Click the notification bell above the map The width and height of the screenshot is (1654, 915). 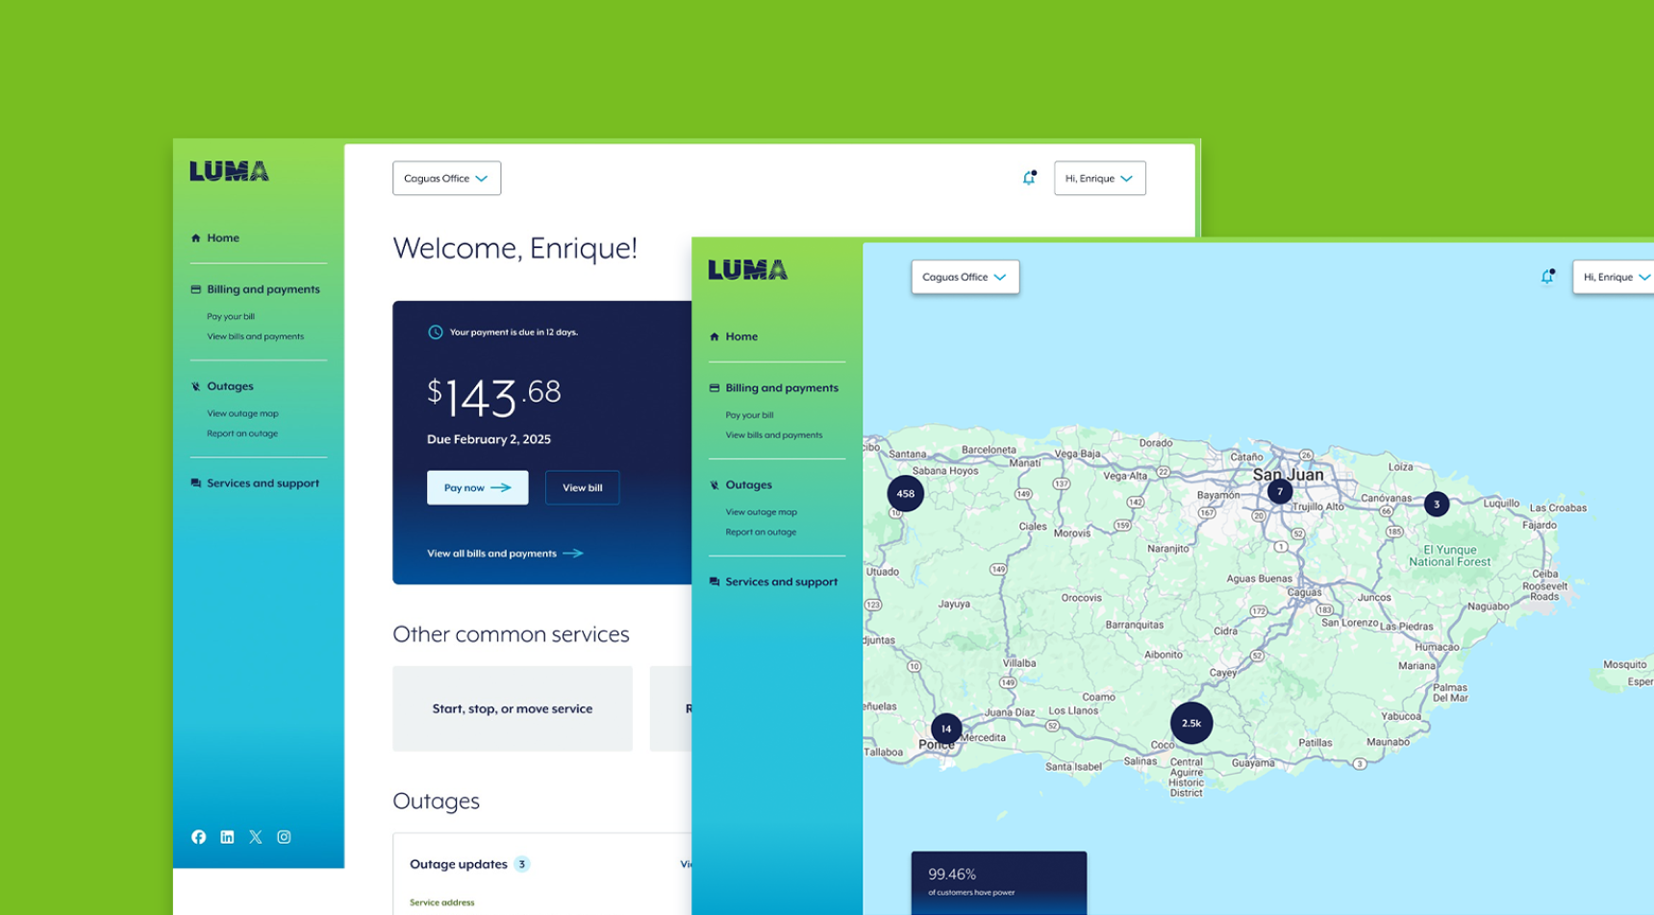coord(1546,277)
